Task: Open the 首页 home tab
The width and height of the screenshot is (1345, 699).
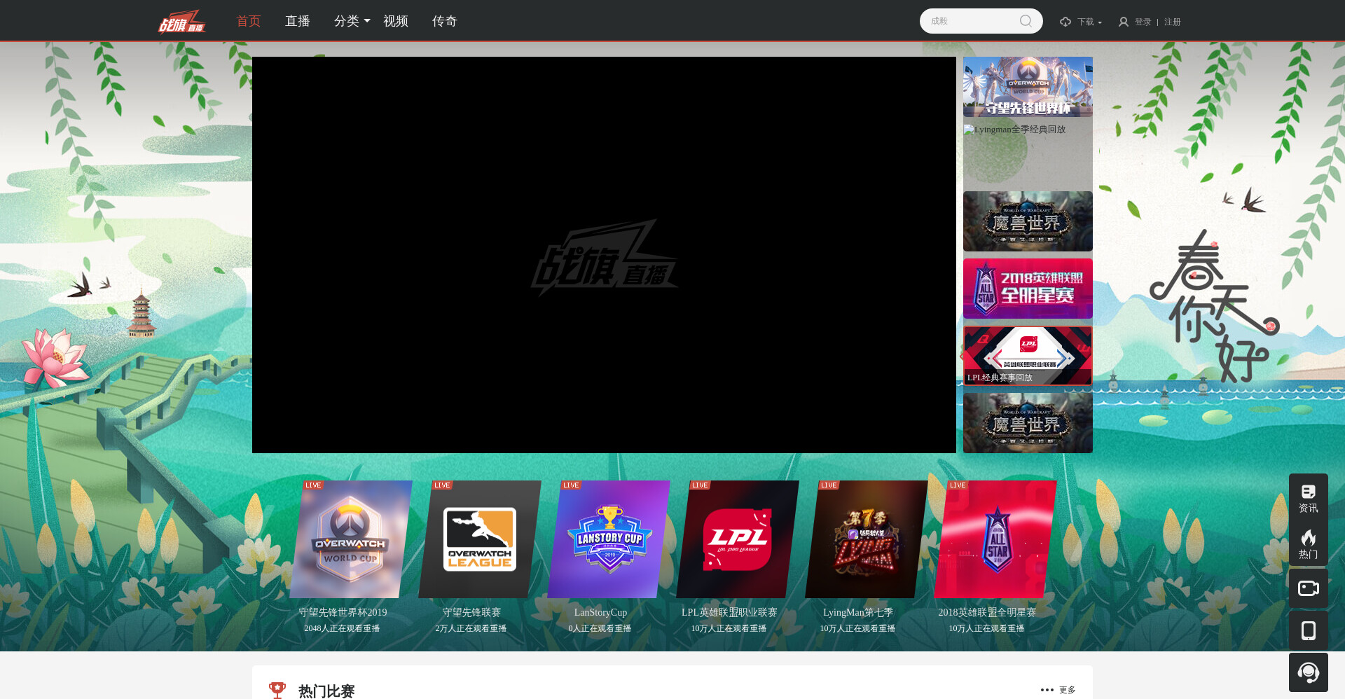Action: click(x=249, y=21)
